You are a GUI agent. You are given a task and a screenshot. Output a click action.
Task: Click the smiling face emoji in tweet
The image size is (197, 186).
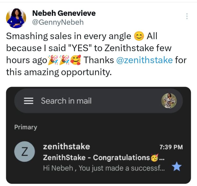click(x=139, y=37)
